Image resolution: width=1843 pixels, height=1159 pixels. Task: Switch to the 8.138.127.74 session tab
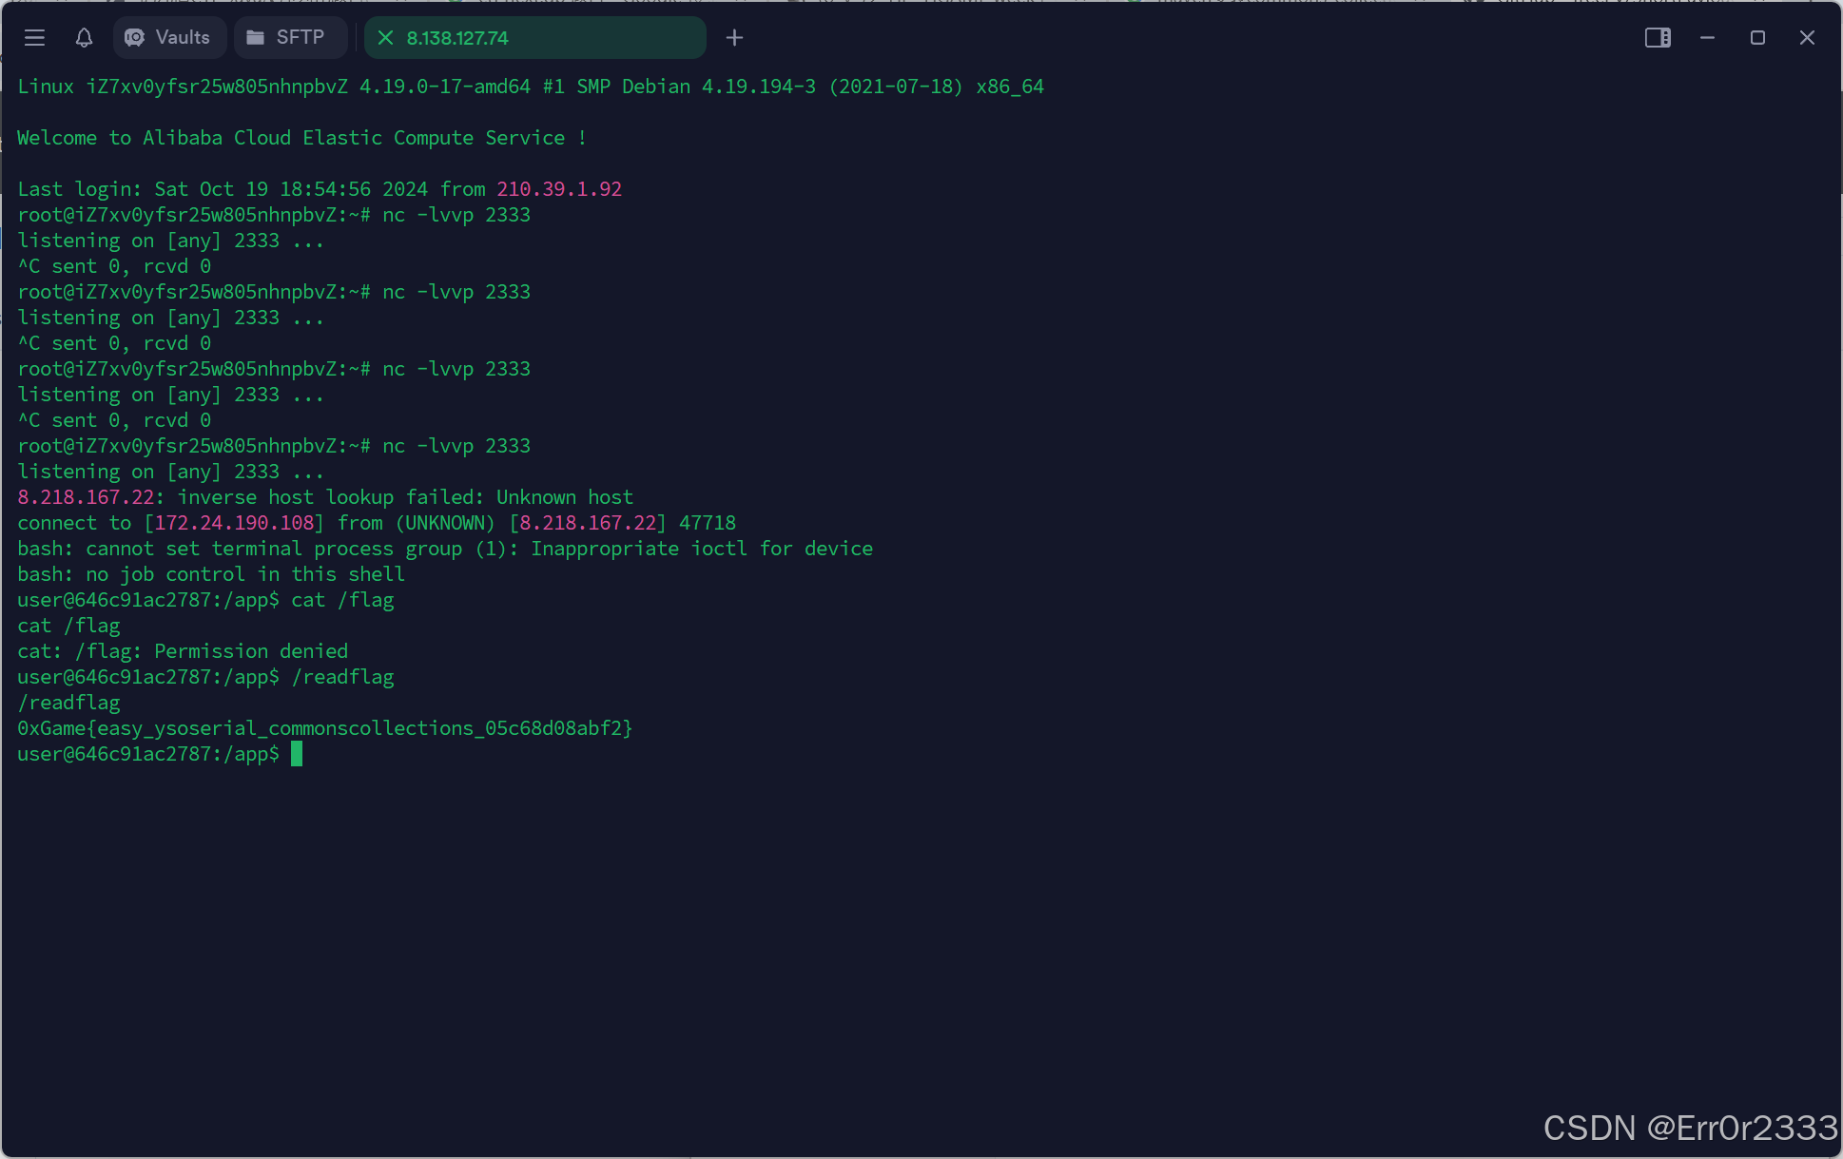click(534, 38)
